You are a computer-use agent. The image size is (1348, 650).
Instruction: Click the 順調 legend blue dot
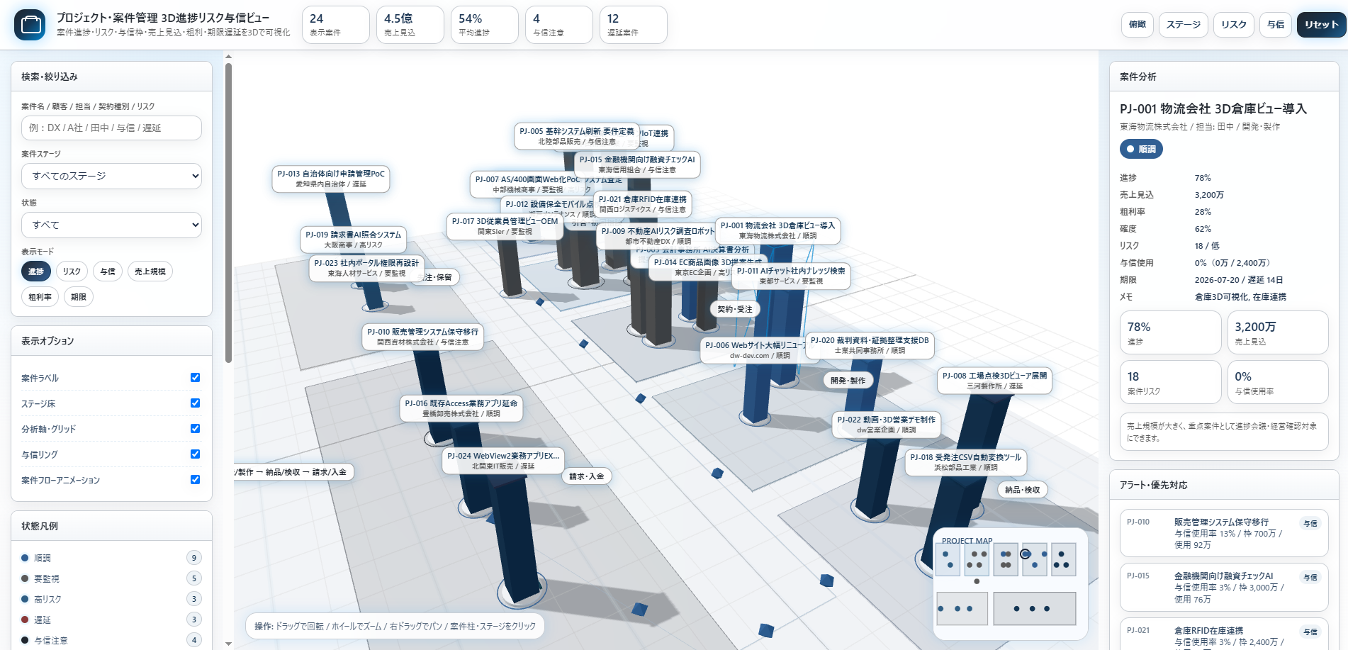25,558
